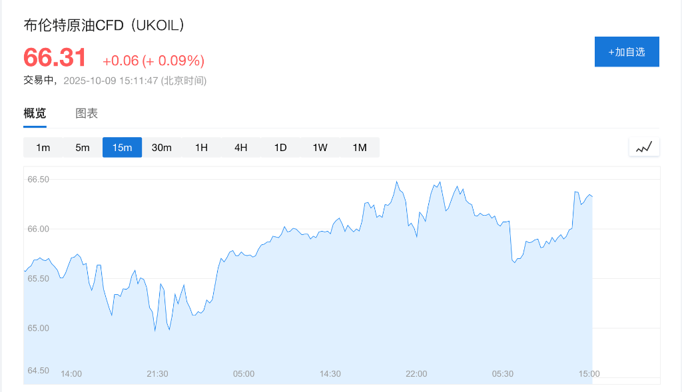Click the line chart type icon
Image resolution: width=682 pixels, height=392 pixels.
(643, 147)
